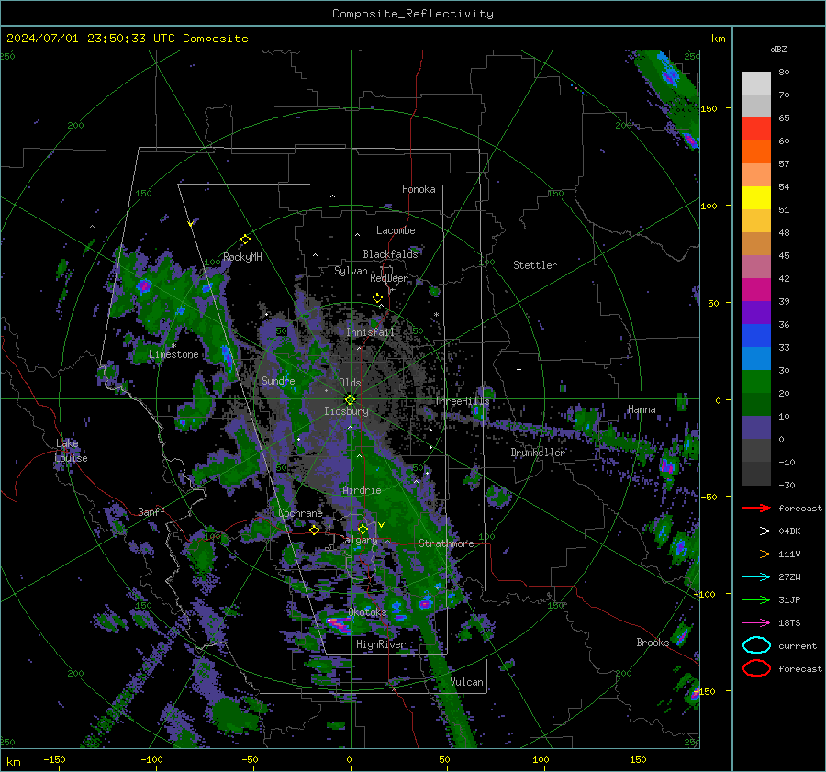This screenshot has height=772, width=826.
Task: Click the Hanna town label
Action: (x=642, y=409)
